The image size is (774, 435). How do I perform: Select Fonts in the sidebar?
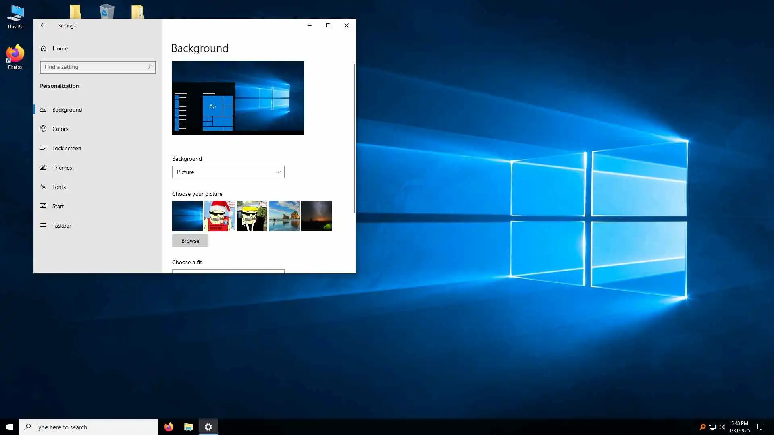[59, 187]
